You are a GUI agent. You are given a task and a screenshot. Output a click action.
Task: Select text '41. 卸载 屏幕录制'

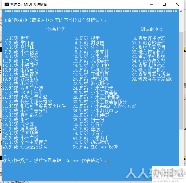click(20, 129)
